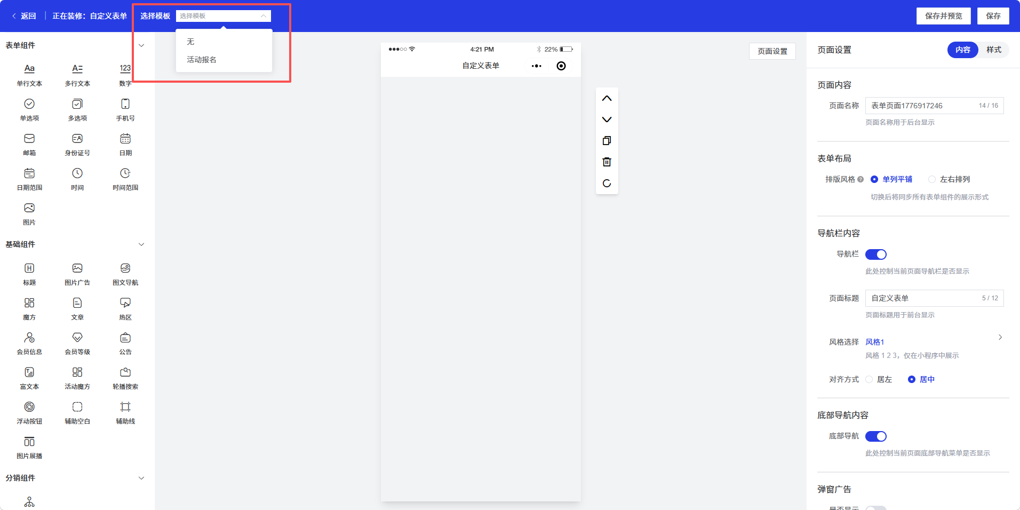This screenshot has width=1020, height=510.
Task: Add the 图片广告 image ad component
Action: click(77, 274)
